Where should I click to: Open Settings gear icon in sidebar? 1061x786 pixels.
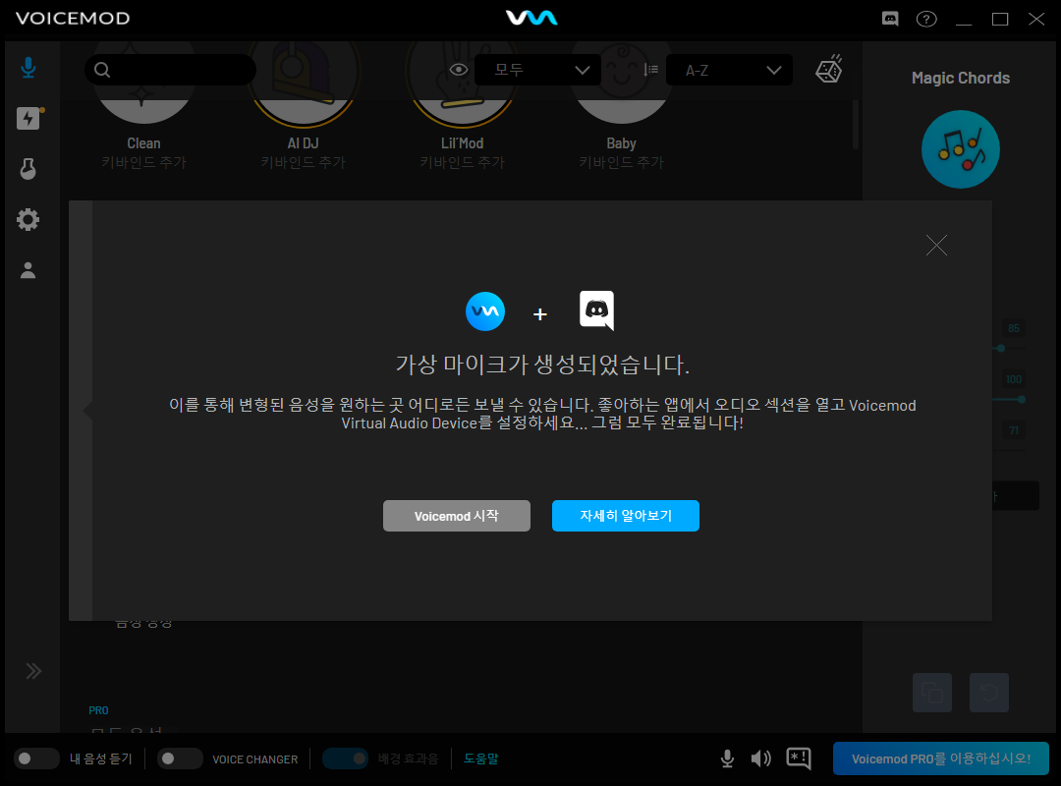[28, 219]
